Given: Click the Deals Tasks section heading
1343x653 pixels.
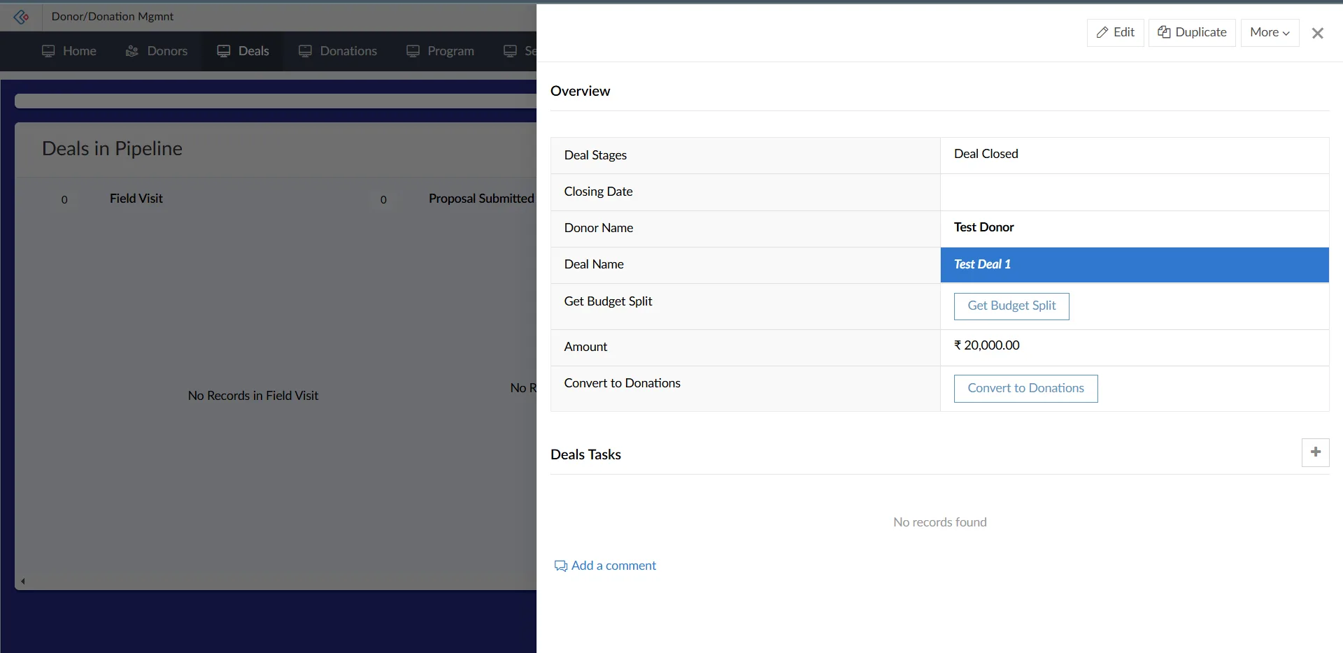Looking at the screenshot, I should click(585, 454).
